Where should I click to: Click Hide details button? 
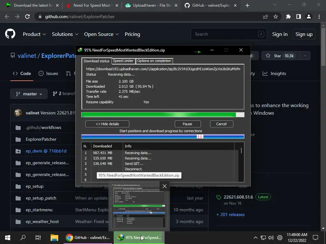point(107,124)
